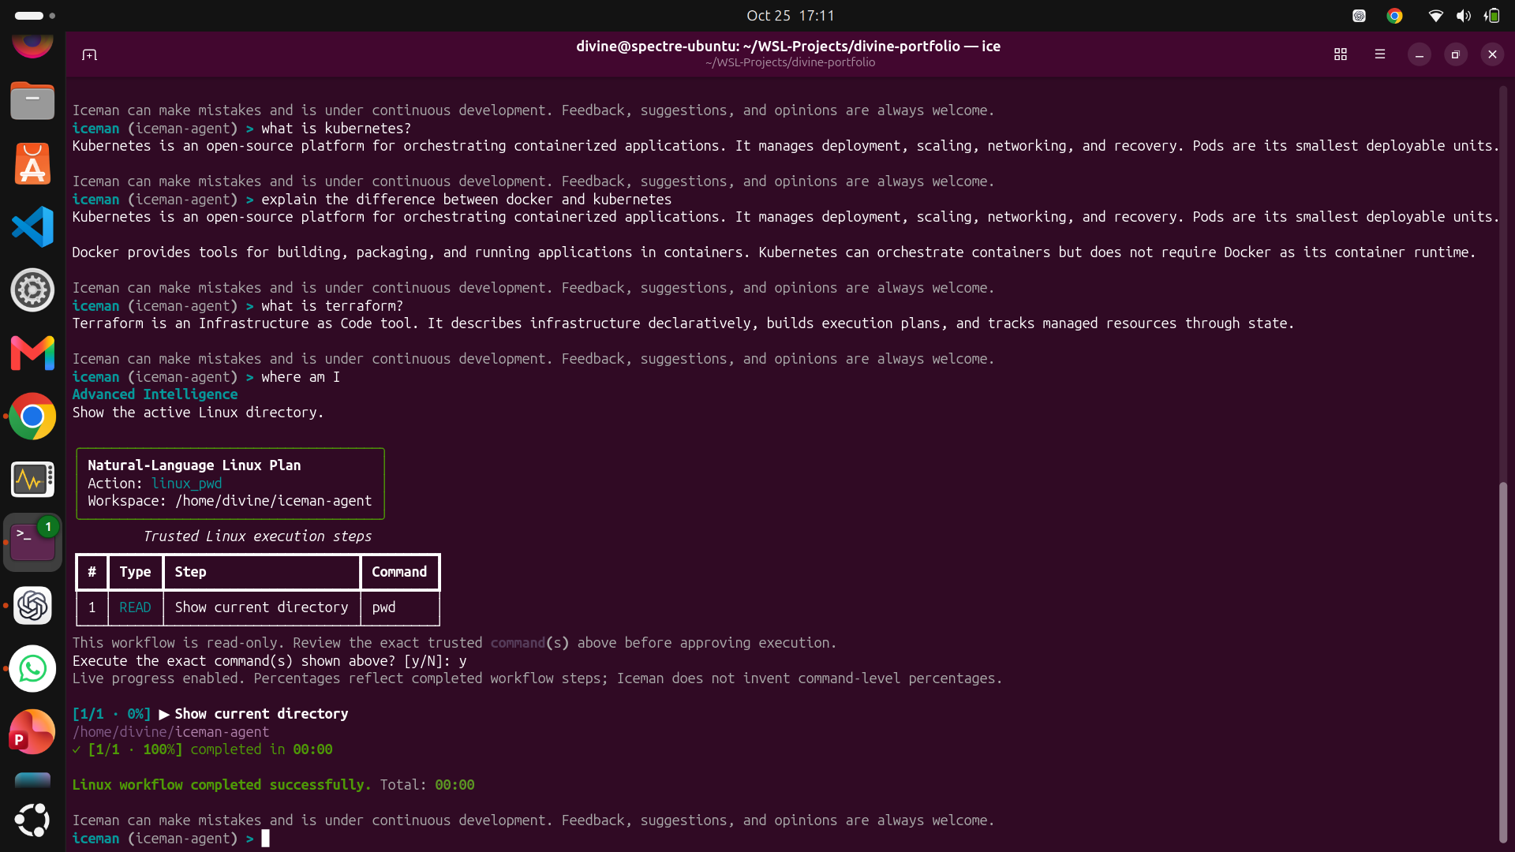Screen dimensions: 1515x852
Task: Open the Files manager from dock
Action: [32, 101]
